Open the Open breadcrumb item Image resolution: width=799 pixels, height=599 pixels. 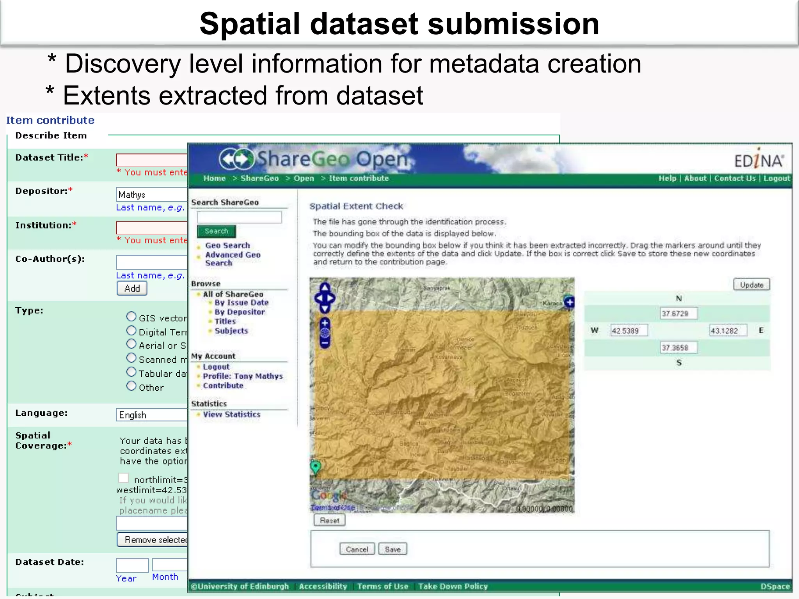[x=304, y=178]
